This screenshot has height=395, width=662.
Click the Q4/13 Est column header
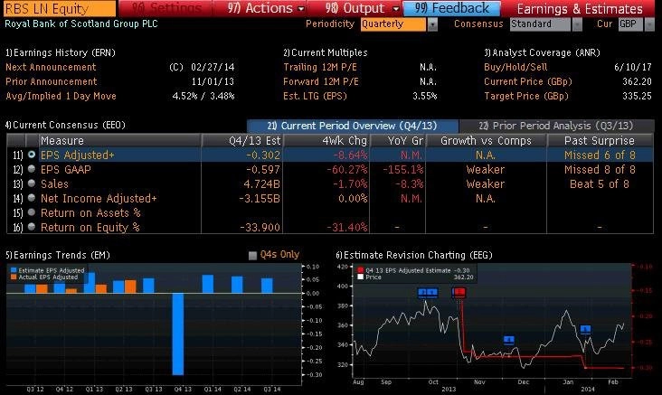(x=241, y=140)
